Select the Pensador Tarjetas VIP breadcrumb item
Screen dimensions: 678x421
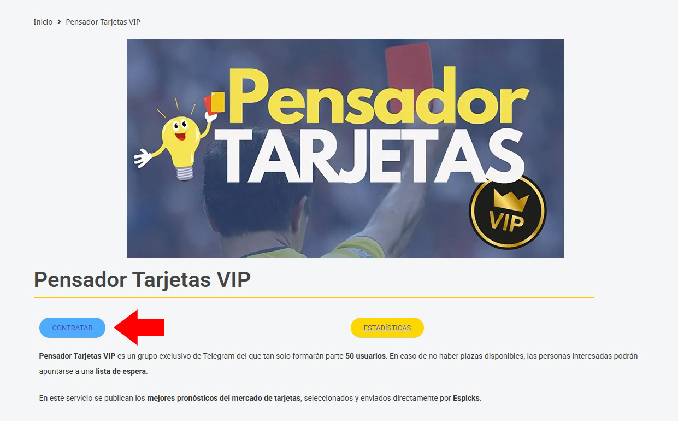103,22
